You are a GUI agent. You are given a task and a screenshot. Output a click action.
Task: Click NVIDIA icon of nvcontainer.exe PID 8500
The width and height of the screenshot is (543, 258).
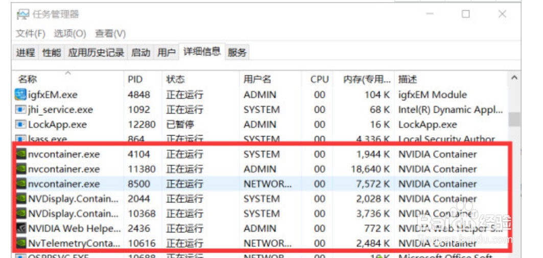click(x=21, y=184)
